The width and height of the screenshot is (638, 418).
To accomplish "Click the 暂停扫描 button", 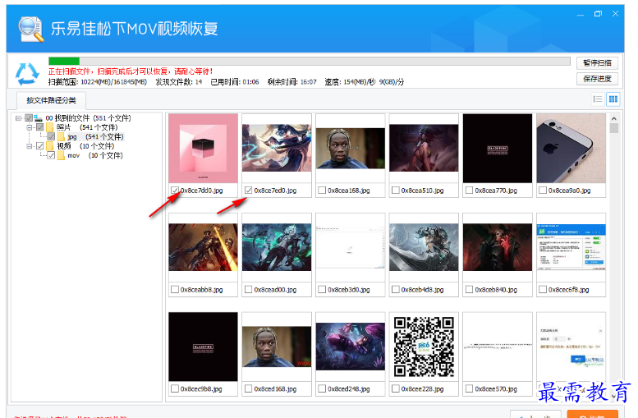I will click(x=597, y=63).
